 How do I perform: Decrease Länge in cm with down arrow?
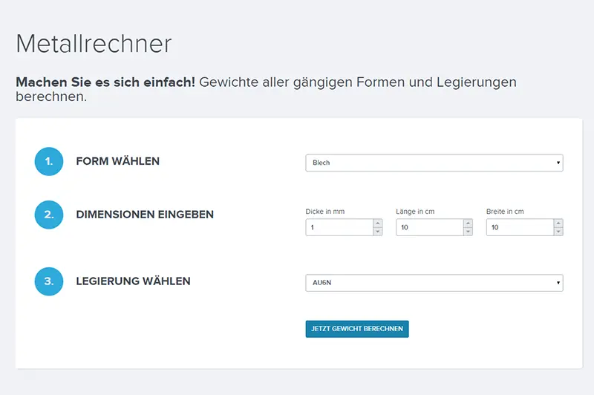[x=468, y=232]
